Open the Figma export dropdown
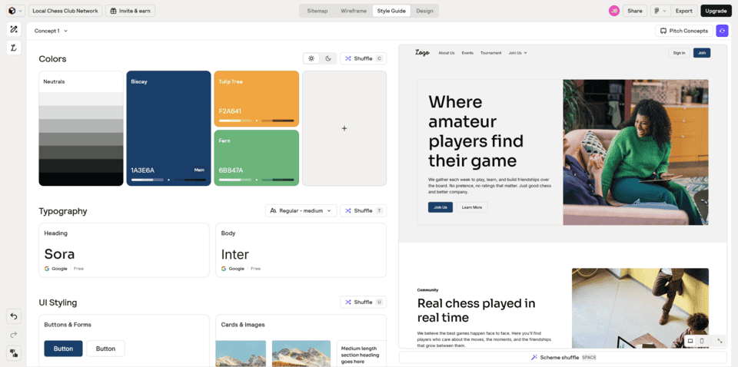738x367 pixels. click(x=660, y=11)
